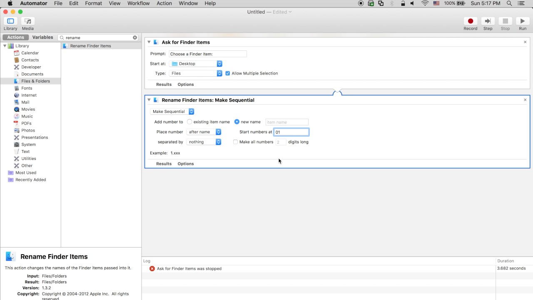Click the digits long number field
This screenshot has width=533, height=300.
(281, 142)
